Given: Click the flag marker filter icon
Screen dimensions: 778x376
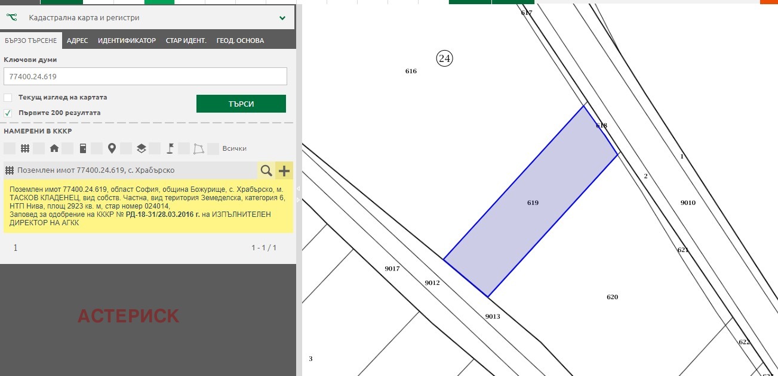Looking at the screenshot, I should [170, 148].
